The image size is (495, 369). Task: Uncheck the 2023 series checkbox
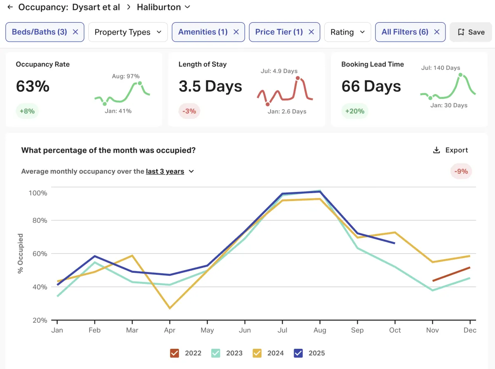(216, 353)
